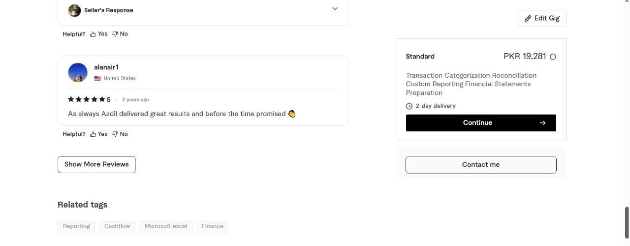Click the seller's avatar in Seller's Response
The height and width of the screenshot is (246, 630).
click(x=74, y=10)
